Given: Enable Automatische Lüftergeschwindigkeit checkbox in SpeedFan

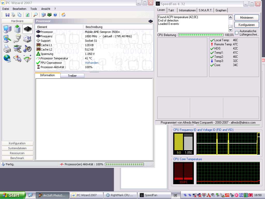Looking at the screenshot, I should [237, 33].
